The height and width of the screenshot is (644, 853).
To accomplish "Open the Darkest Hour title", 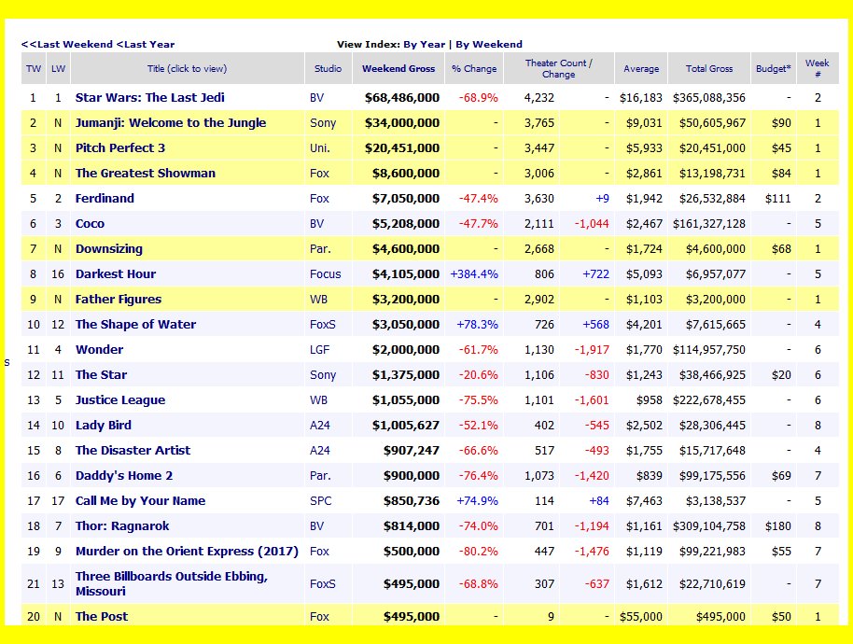I will click(116, 274).
